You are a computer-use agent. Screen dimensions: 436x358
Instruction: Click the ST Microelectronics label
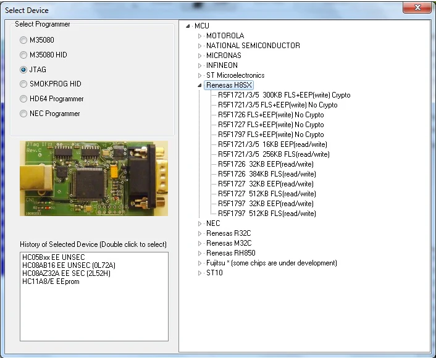(235, 75)
